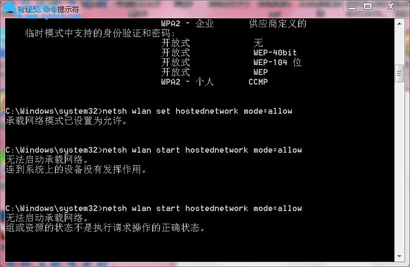Click scrollbar track below the thumb

point(399,167)
